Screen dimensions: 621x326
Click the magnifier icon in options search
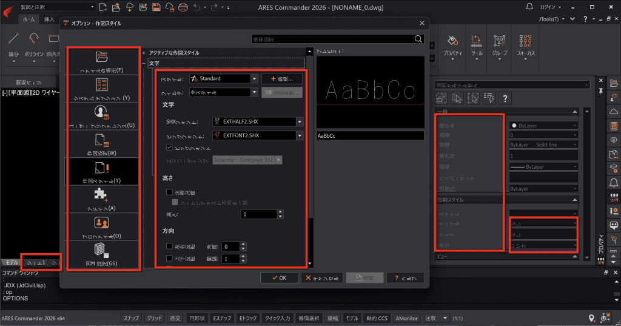click(x=418, y=39)
